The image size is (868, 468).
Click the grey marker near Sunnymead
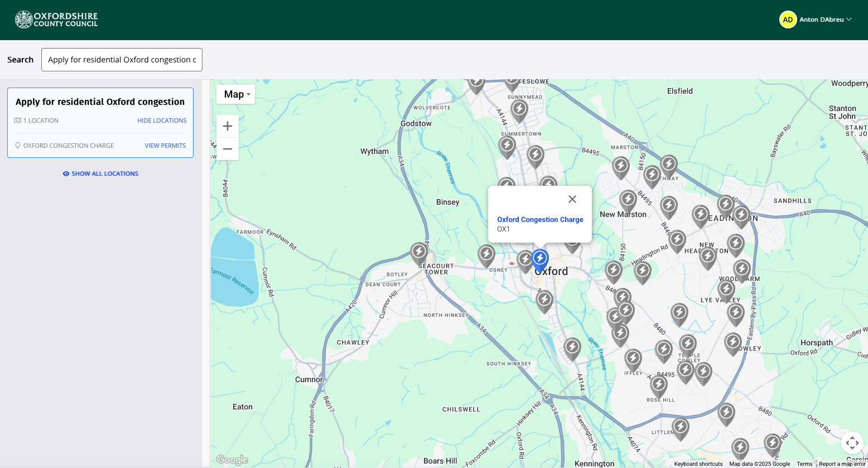tap(519, 109)
